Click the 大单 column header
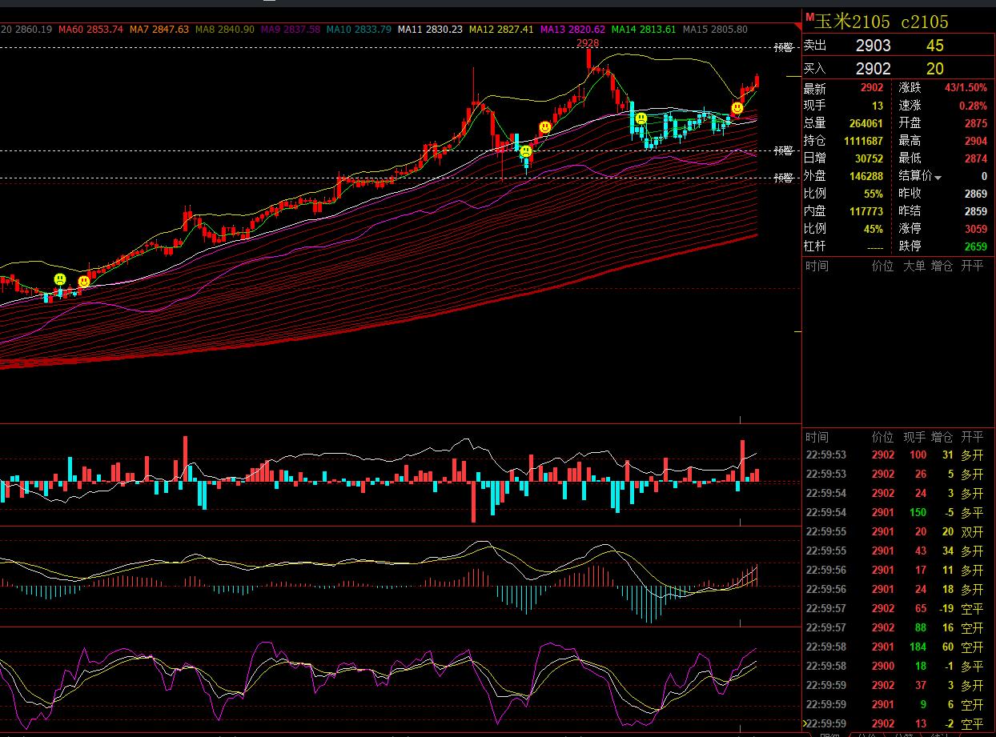 914,266
